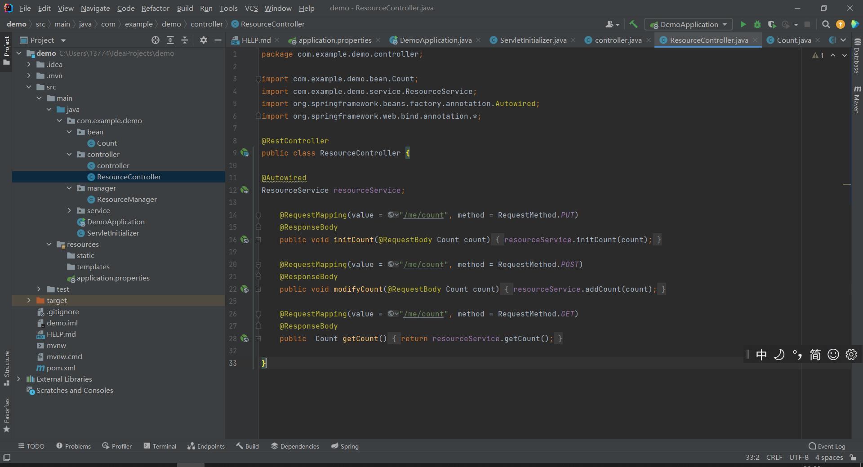Open the DemoApplication run configuration dropdown

[688, 24]
